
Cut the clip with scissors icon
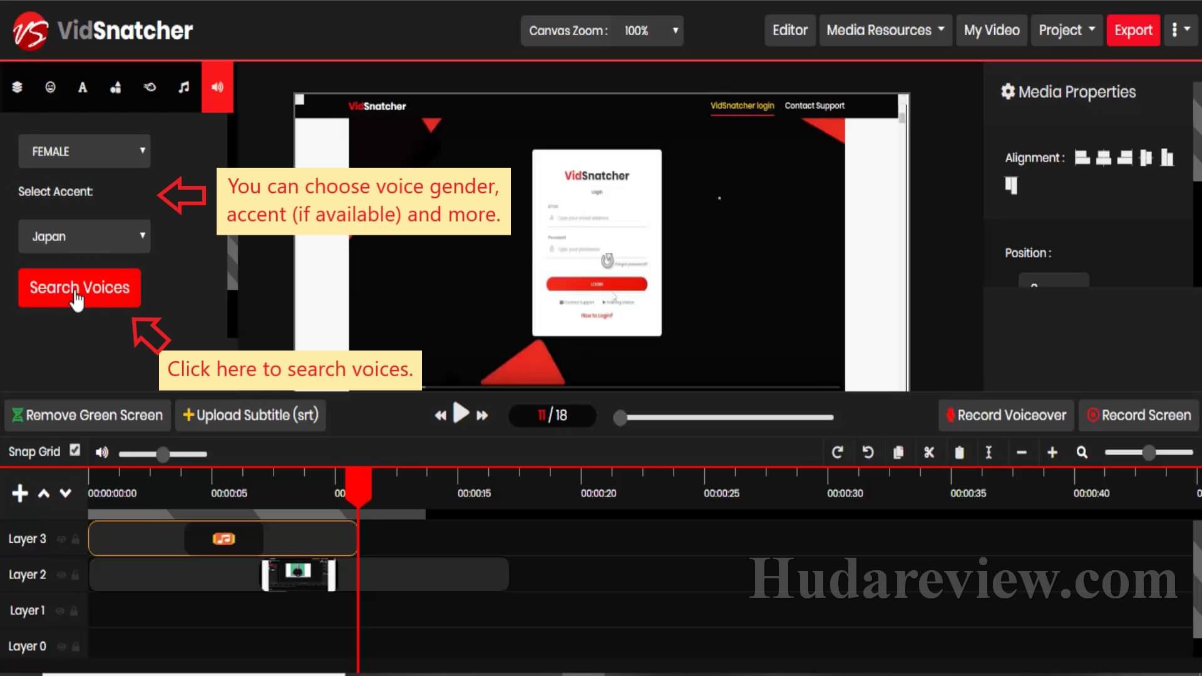coord(929,452)
